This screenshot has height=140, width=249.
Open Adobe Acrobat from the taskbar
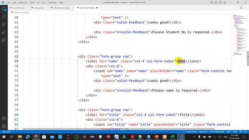132,137
